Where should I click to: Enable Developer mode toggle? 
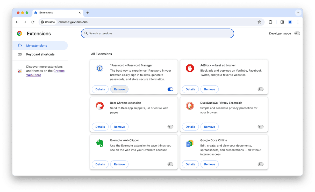[297, 33]
